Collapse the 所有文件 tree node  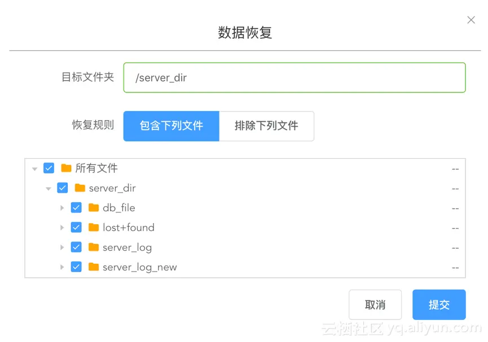(34, 169)
